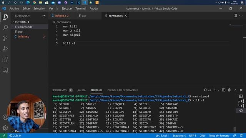Close the commands editor tab
Viewport: 246px width, 138px height.
pos(126,16)
